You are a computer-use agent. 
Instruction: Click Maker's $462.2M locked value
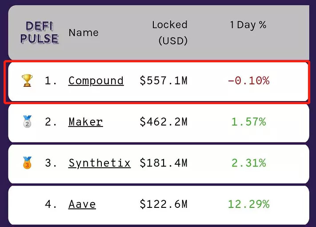[164, 122]
